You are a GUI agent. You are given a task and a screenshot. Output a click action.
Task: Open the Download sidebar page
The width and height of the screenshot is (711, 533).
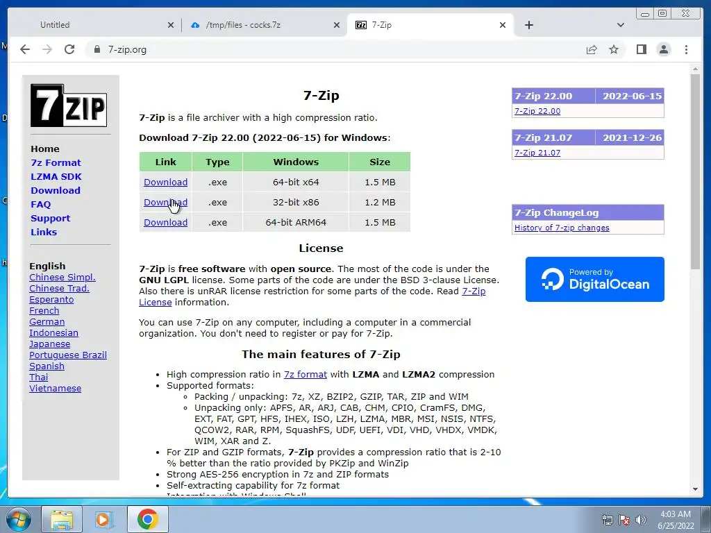coord(56,190)
